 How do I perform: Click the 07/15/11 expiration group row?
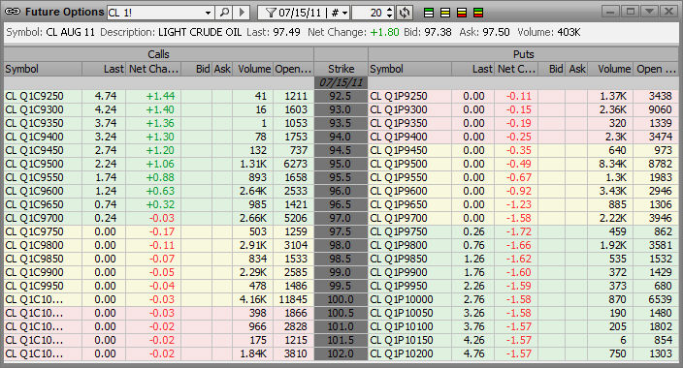coord(341,82)
